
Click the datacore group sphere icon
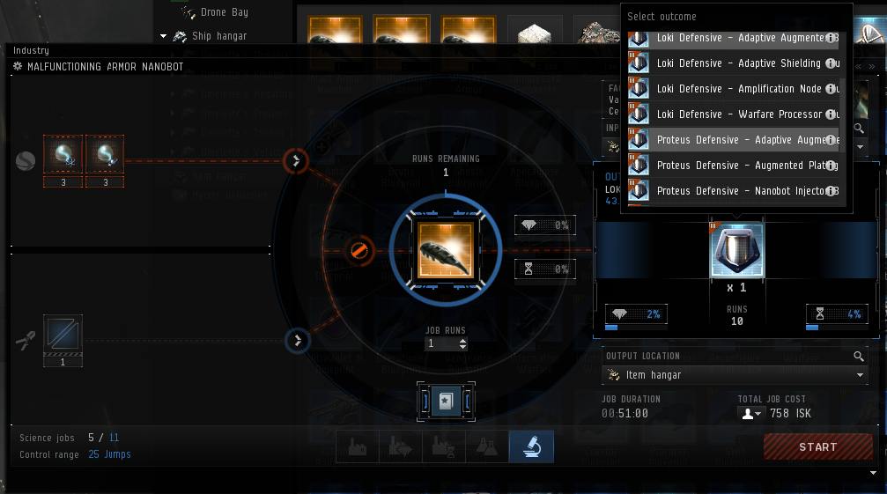click(26, 161)
